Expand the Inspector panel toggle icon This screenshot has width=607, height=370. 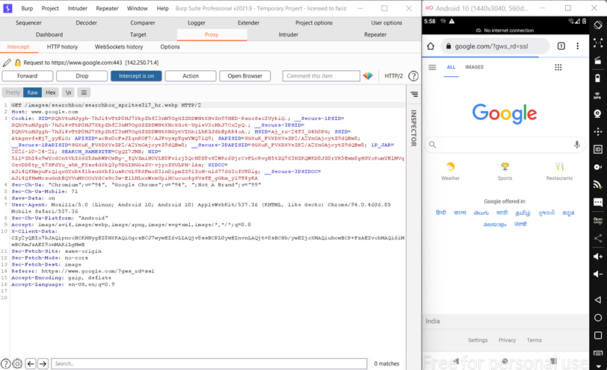[x=414, y=94]
